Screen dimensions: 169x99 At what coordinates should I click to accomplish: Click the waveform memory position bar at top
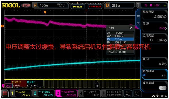point(86,3)
